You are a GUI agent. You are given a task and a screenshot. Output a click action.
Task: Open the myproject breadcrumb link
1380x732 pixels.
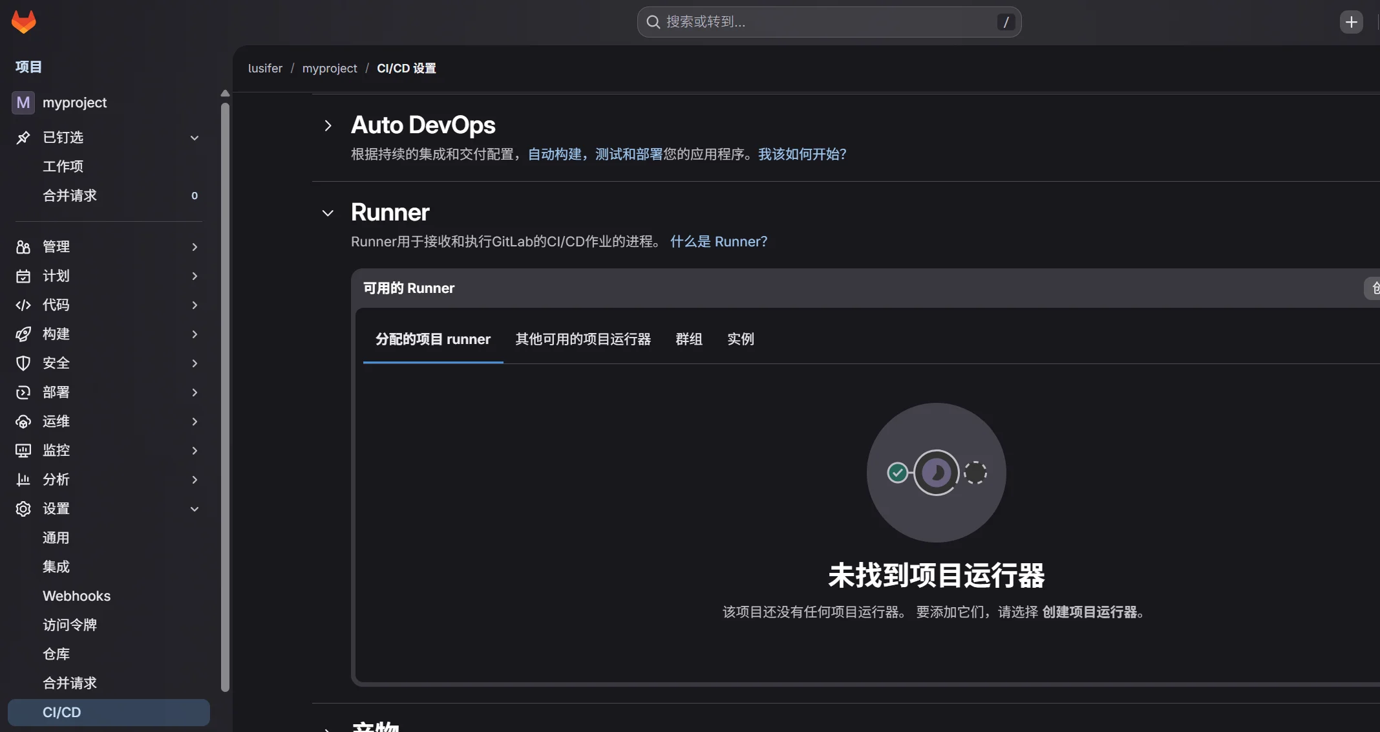(x=330, y=69)
